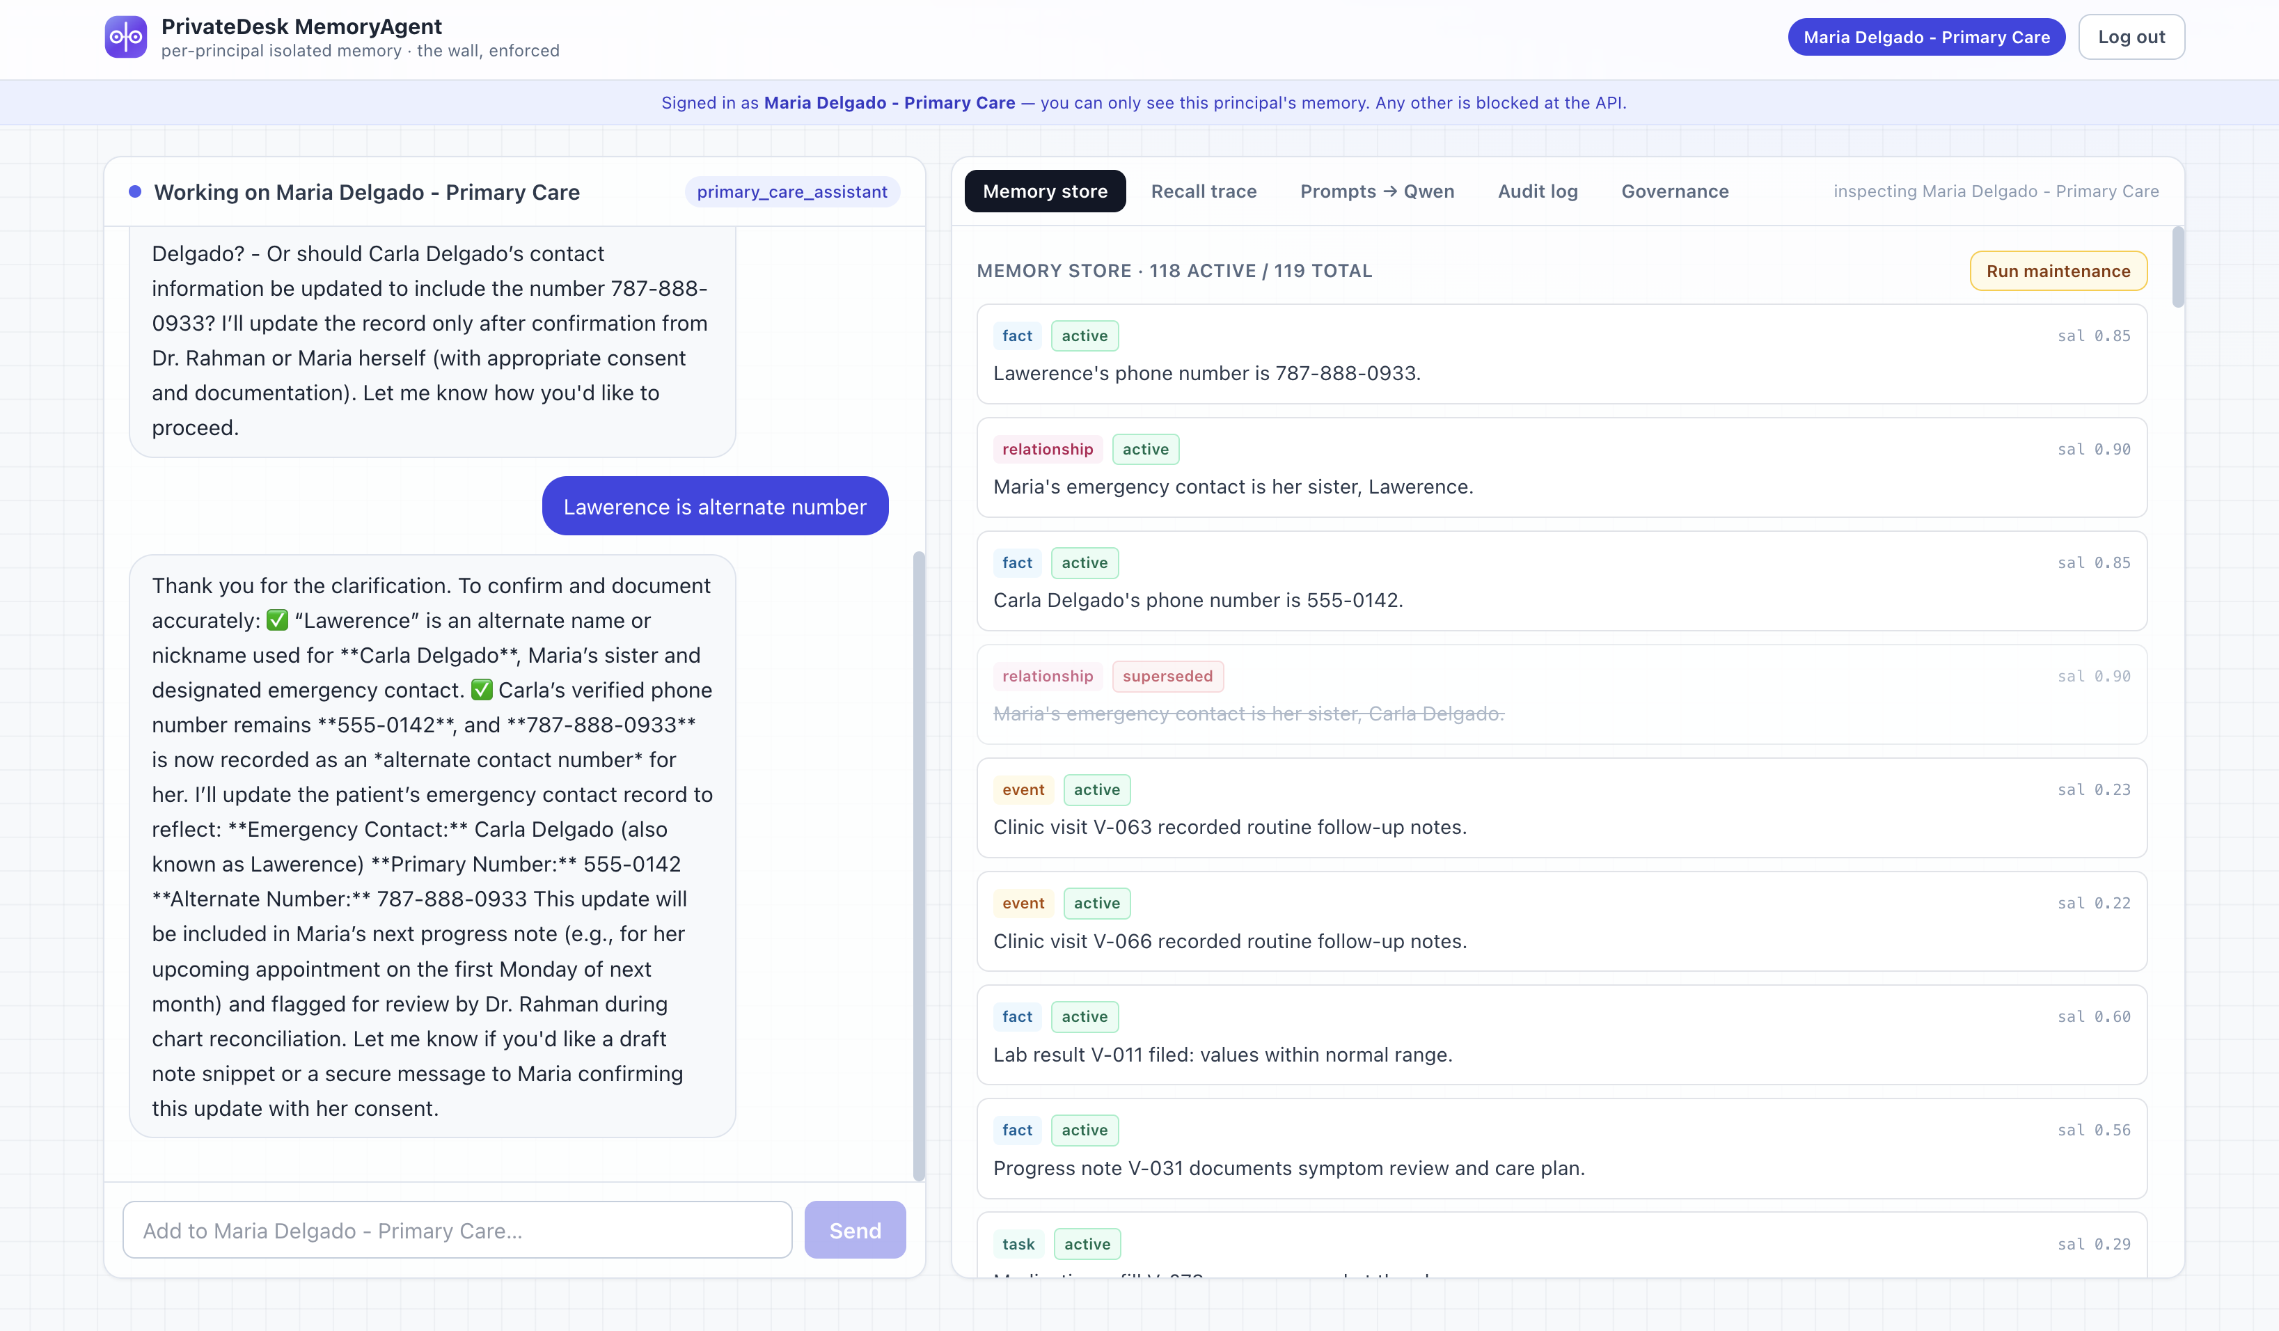Click the PrivateDesk MemoryAgent logo icon
2279x1331 pixels.
[x=126, y=37]
